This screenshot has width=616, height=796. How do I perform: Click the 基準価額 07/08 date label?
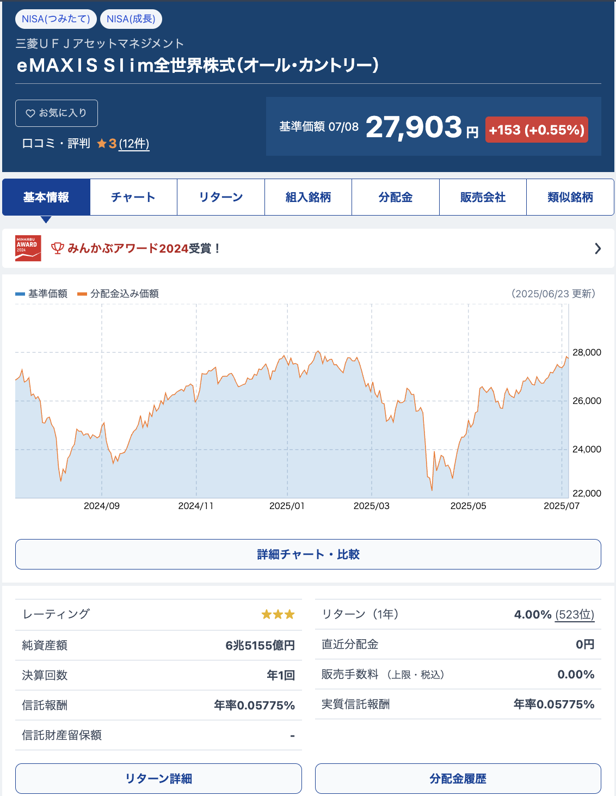[x=319, y=127]
